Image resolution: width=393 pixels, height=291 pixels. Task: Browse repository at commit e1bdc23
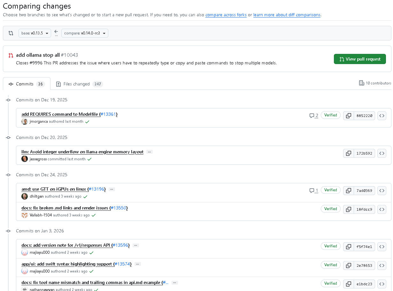(x=382, y=284)
